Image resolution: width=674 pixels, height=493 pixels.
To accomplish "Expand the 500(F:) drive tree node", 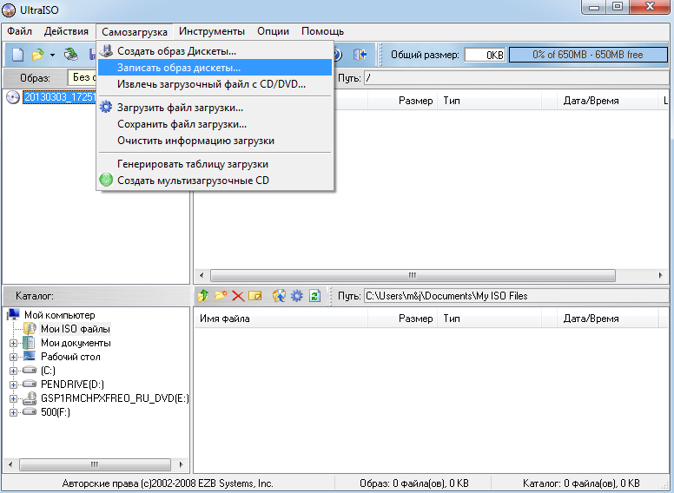I will coord(13,412).
